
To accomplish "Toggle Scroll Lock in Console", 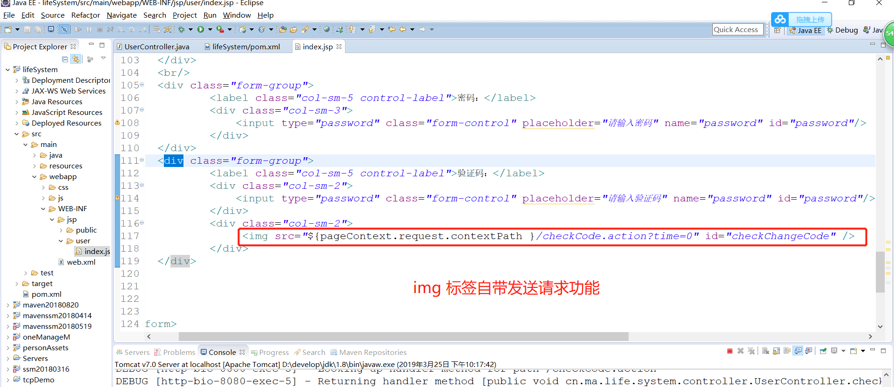I will (777, 351).
